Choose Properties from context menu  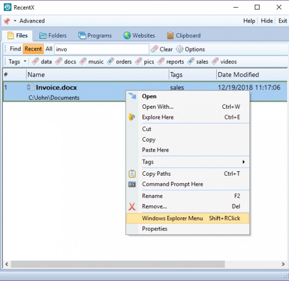coord(188,229)
